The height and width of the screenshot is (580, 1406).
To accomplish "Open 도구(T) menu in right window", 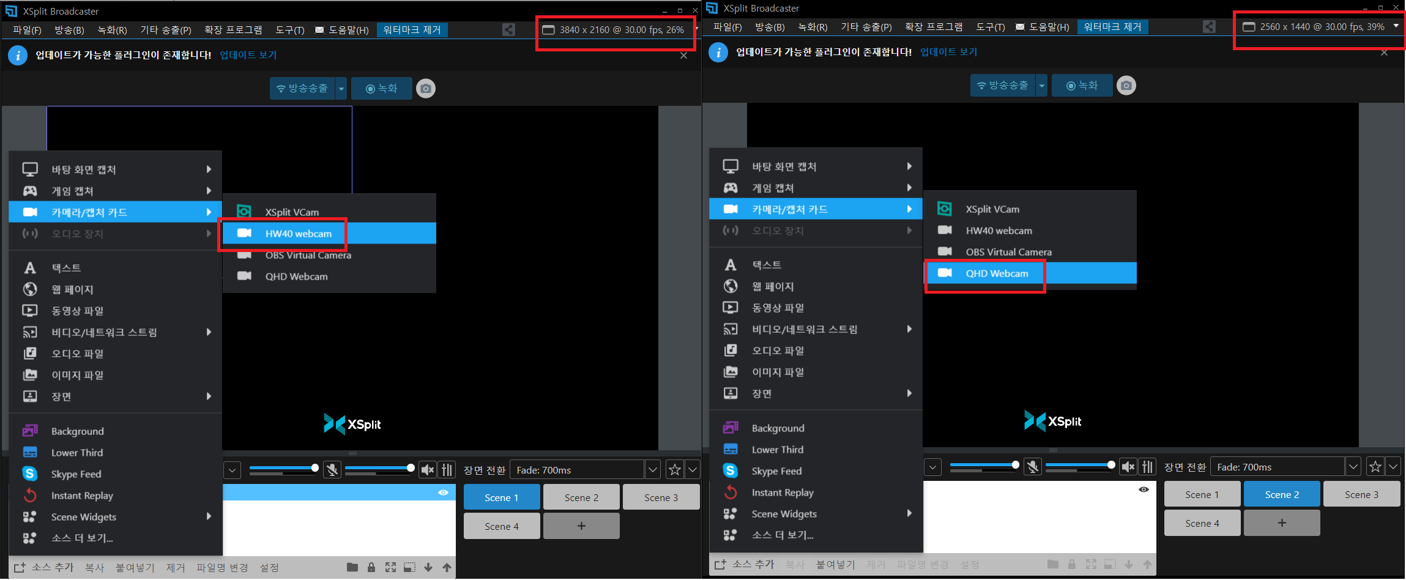I will 990,27.
